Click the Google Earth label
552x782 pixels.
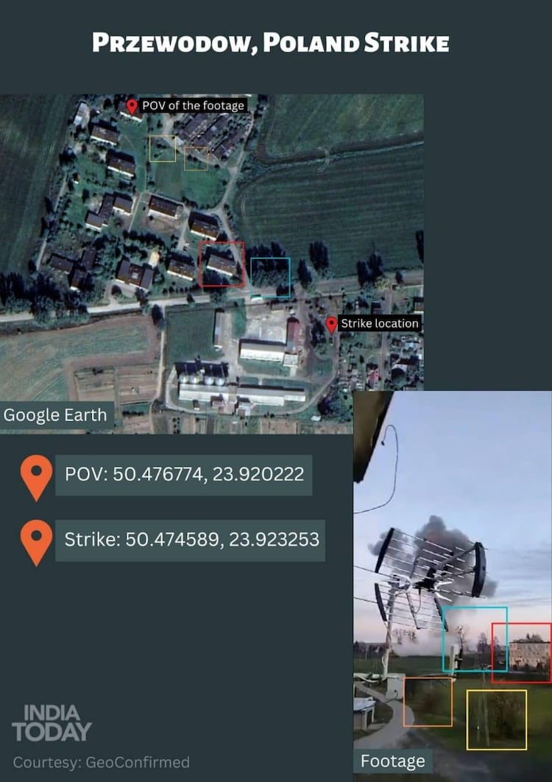pos(56,415)
